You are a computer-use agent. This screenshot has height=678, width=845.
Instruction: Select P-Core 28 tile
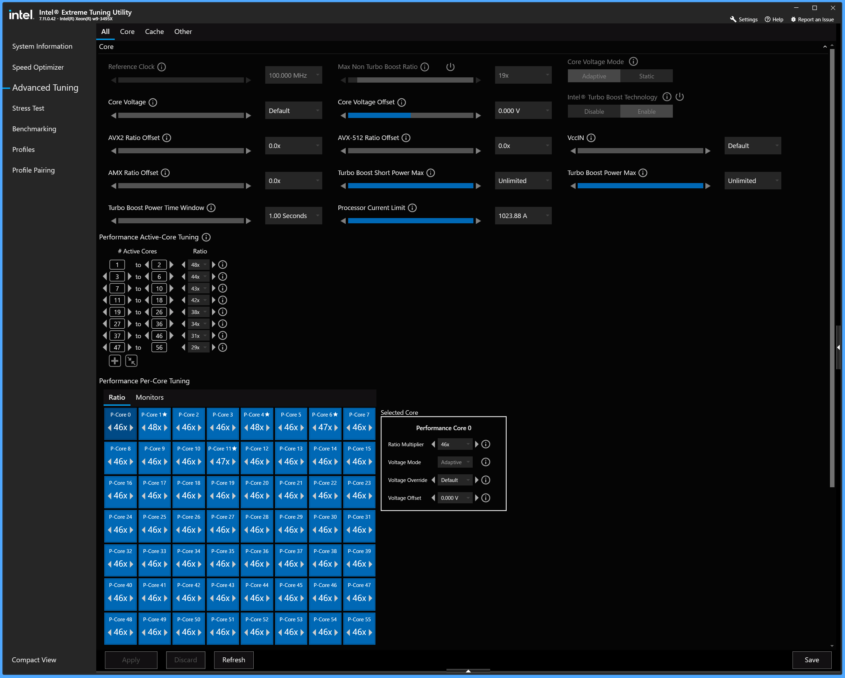click(257, 526)
